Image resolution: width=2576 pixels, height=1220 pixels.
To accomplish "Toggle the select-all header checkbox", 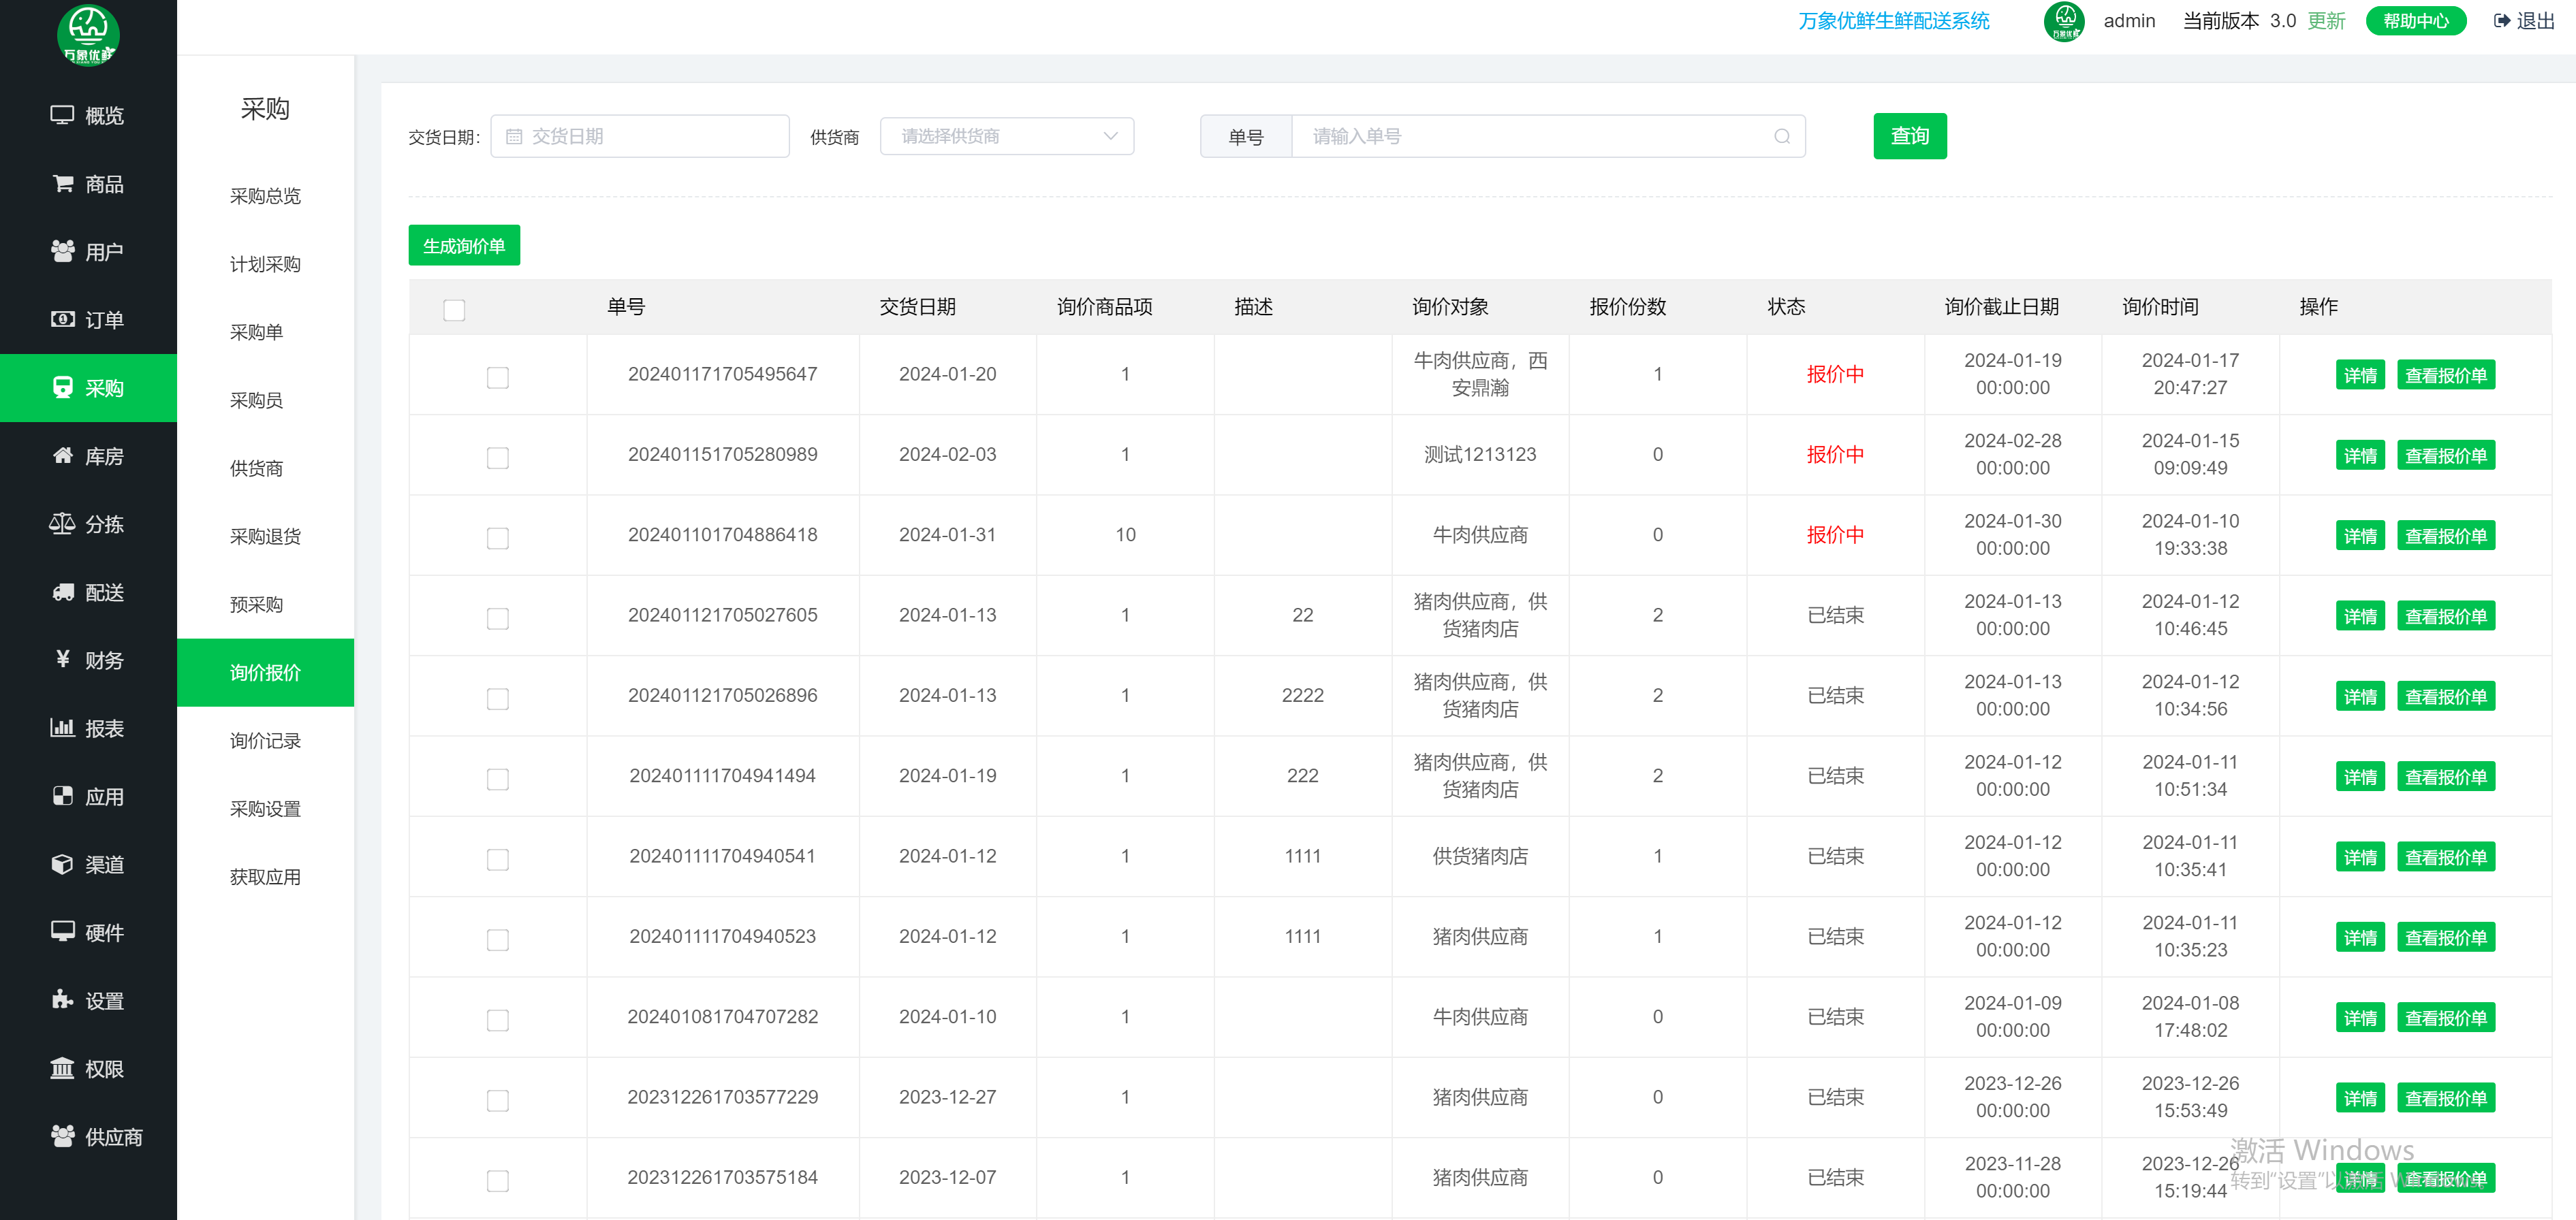I will pyautogui.click(x=454, y=310).
